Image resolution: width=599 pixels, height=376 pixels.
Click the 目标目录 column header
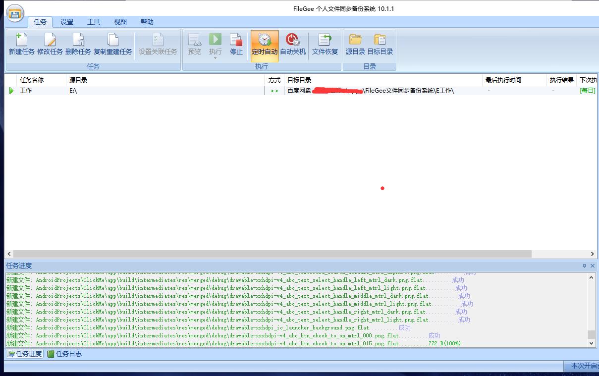[x=383, y=80]
